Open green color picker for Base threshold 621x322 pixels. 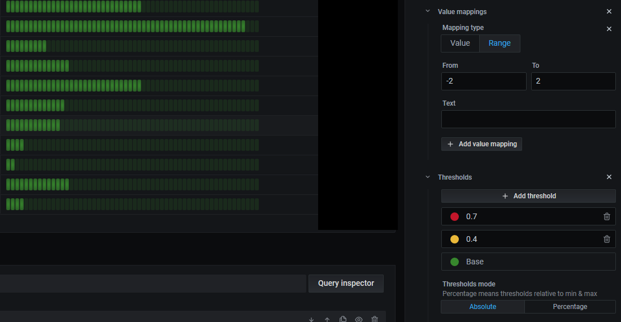[x=454, y=262]
